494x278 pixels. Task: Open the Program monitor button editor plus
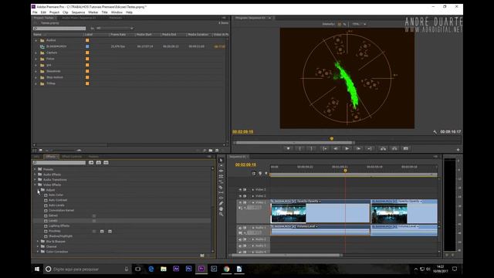click(458, 150)
